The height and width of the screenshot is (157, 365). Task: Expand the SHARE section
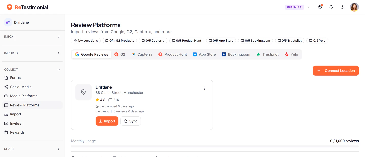tap(32, 149)
